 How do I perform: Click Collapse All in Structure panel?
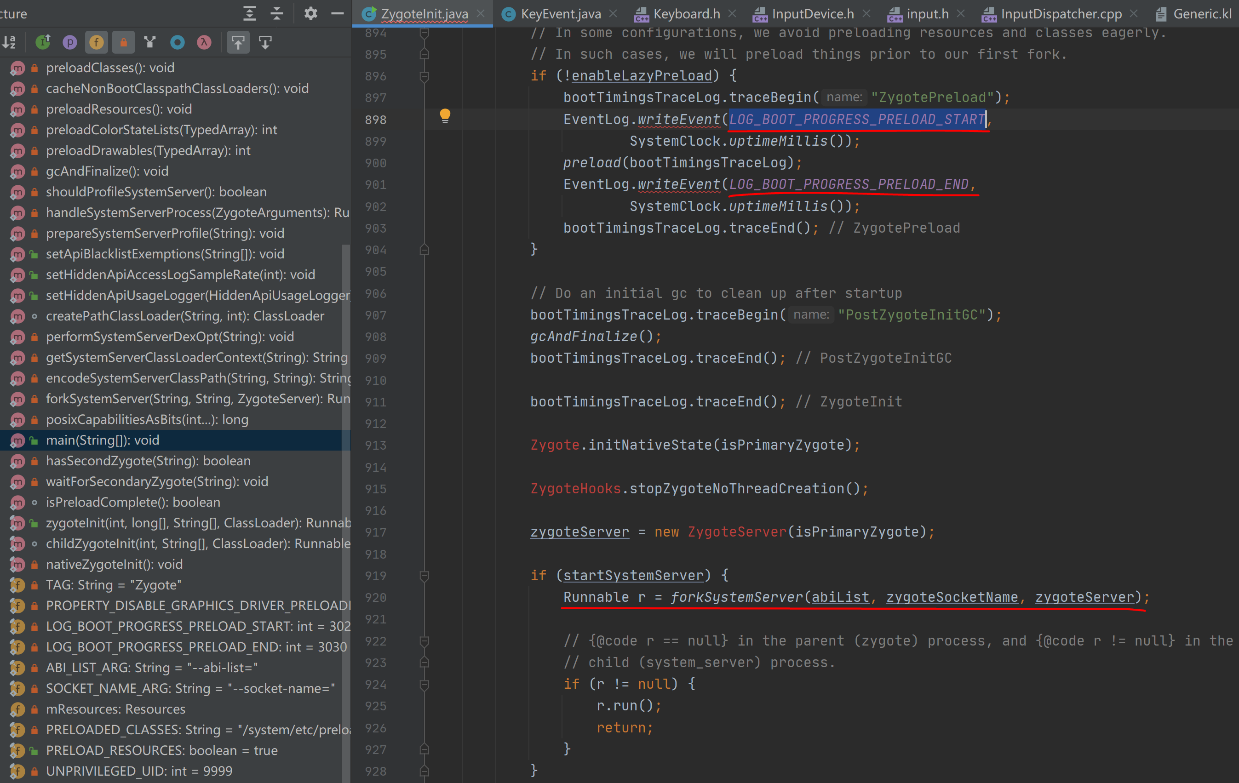[277, 13]
